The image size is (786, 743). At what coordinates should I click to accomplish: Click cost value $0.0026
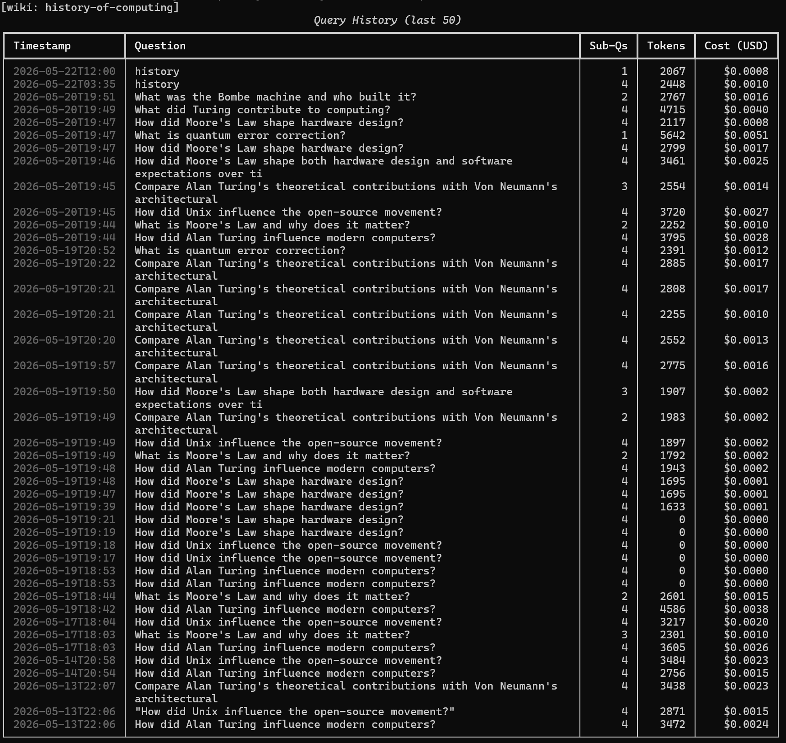pyautogui.click(x=746, y=647)
